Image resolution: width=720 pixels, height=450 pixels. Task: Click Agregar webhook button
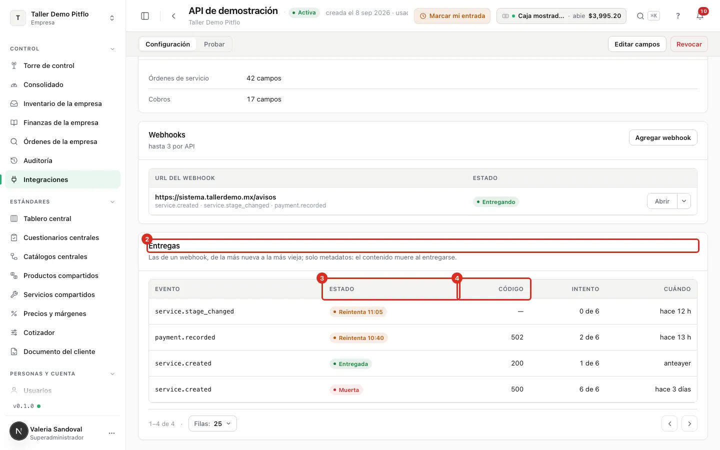(x=663, y=137)
